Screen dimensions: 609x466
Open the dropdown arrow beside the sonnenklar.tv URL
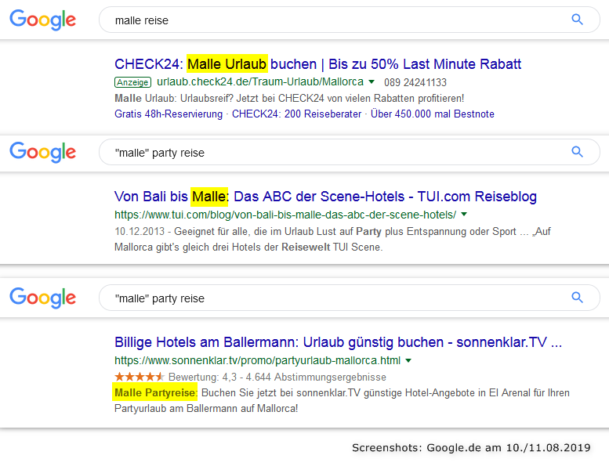tap(408, 361)
